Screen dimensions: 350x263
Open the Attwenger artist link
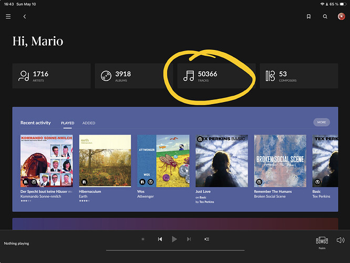coord(146,196)
